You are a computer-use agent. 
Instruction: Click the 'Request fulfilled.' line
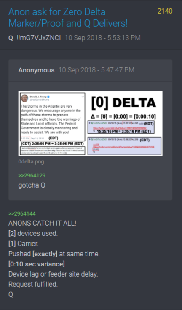[x=33, y=284]
